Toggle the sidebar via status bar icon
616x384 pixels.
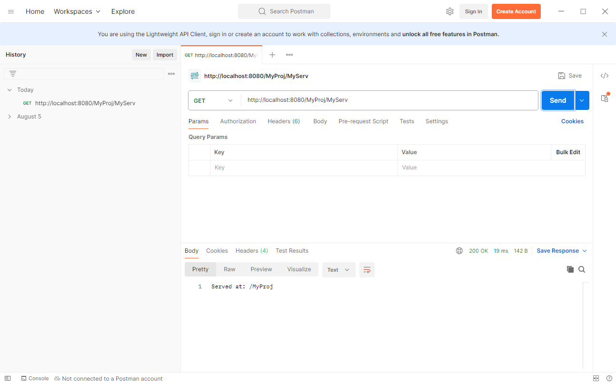pos(8,378)
